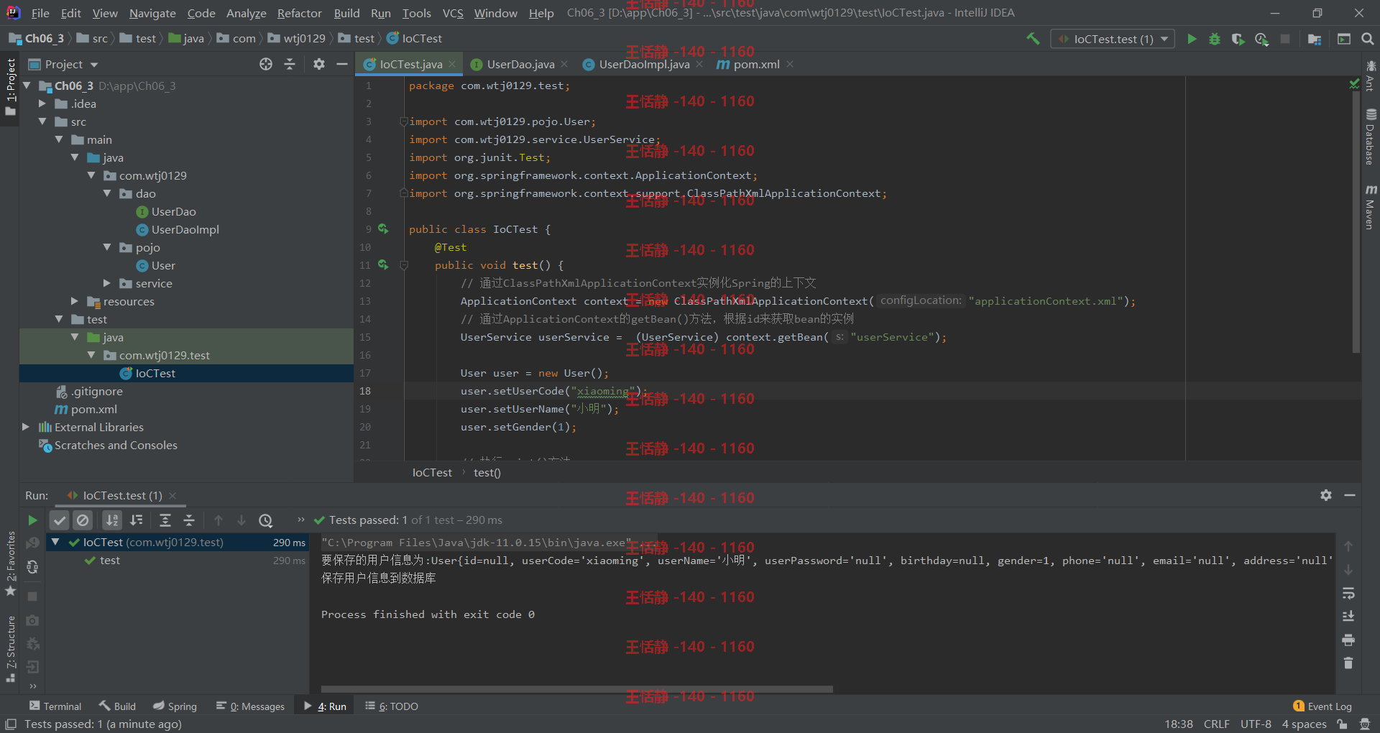Clear console with trash icon
Viewport: 1380px width, 733px height.
tap(1348, 663)
